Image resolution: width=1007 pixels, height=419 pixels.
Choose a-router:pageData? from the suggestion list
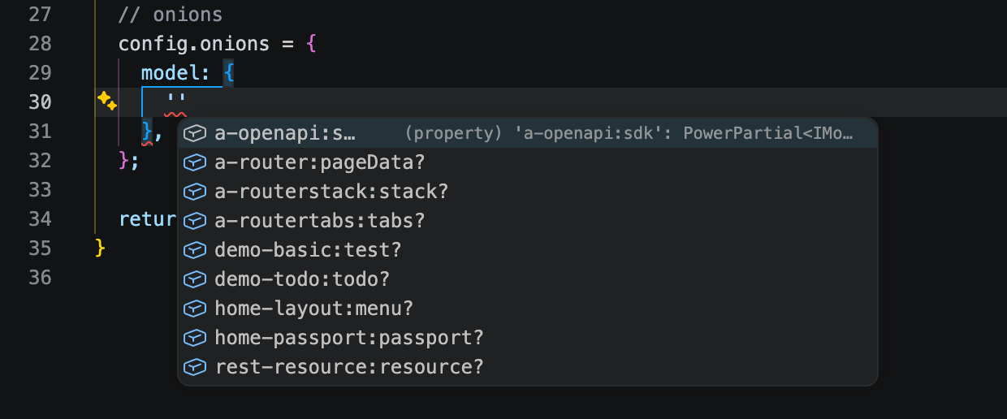point(320,162)
